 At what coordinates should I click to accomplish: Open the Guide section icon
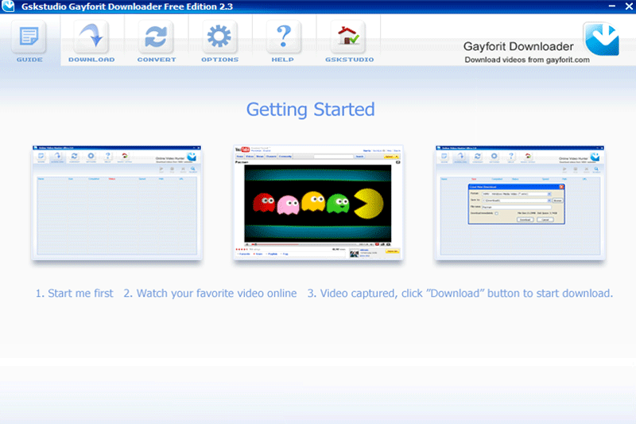point(29,37)
